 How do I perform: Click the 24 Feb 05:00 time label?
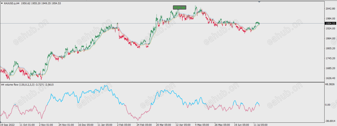[x=144, y=124]
